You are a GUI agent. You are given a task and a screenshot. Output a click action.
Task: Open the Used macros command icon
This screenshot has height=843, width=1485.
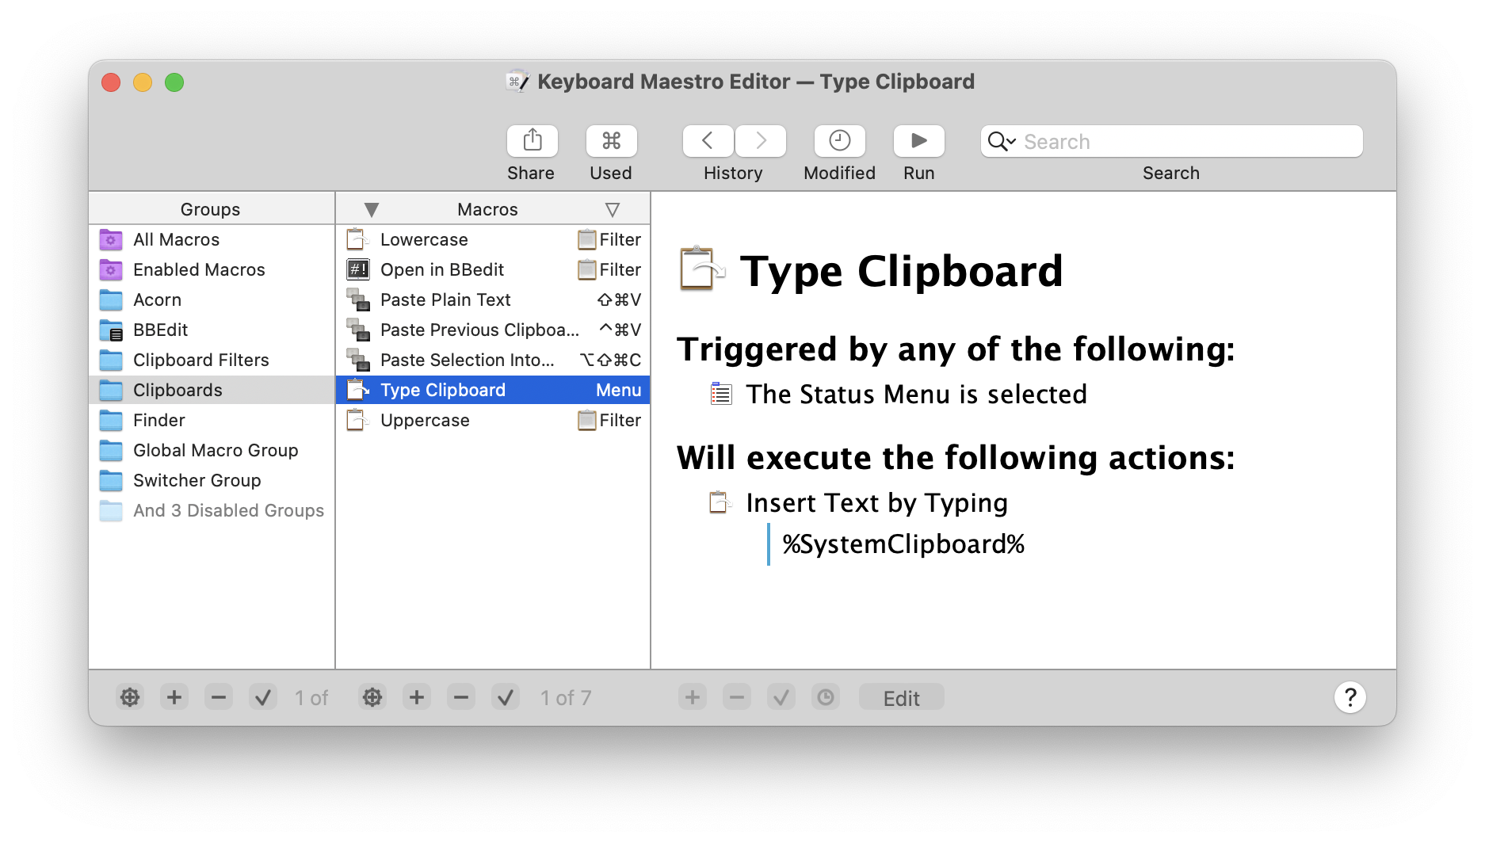pyautogui.click(x=611, y=141)
